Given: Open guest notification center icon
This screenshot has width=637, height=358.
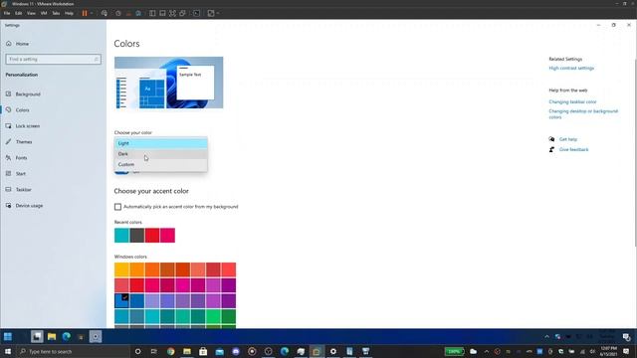Looking at the screenshot, I should [626, 336].
